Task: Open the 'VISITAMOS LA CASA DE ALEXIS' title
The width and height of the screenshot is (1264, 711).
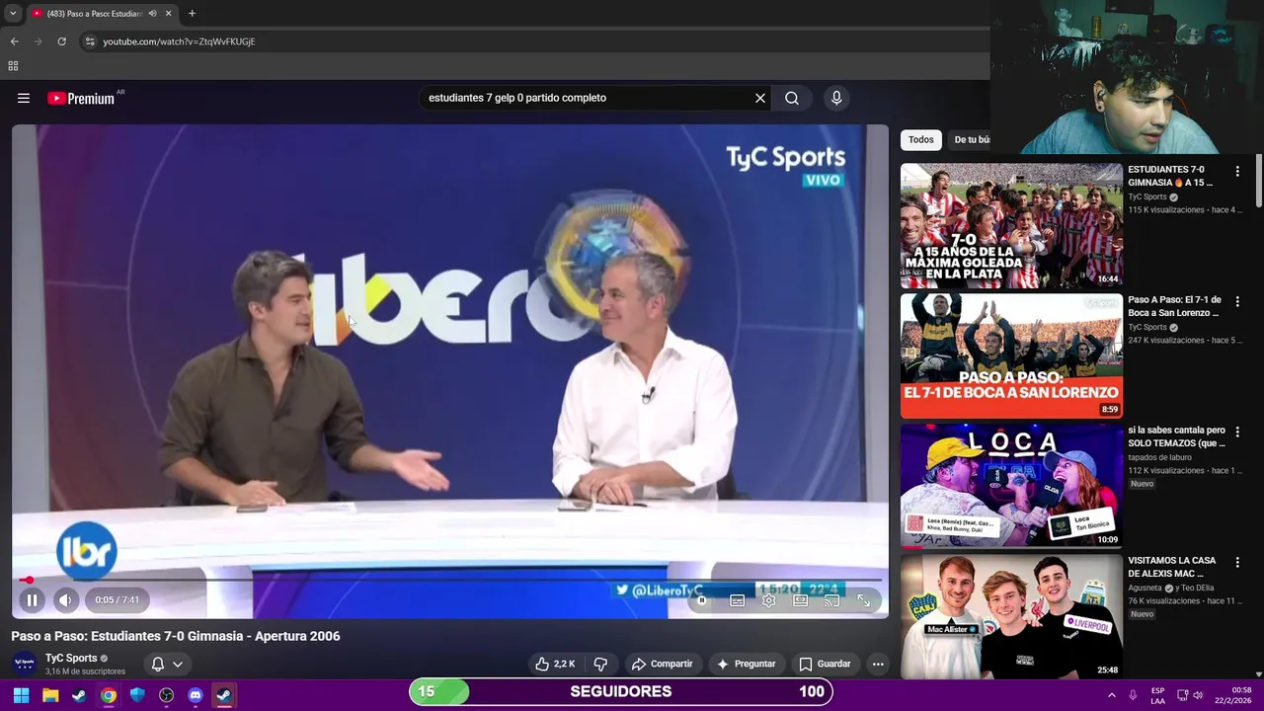Action: pos(1172,567)
